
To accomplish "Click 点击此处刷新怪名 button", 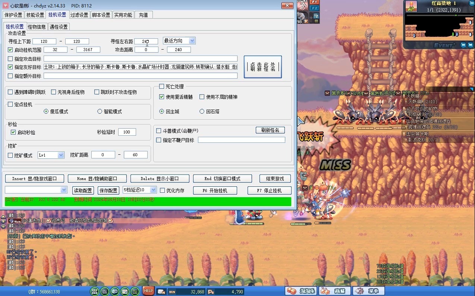I will click(263, 67).
